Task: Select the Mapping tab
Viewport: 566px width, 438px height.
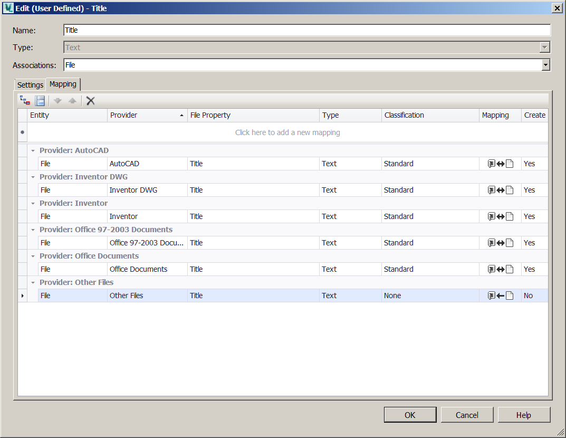Action: 63,84
